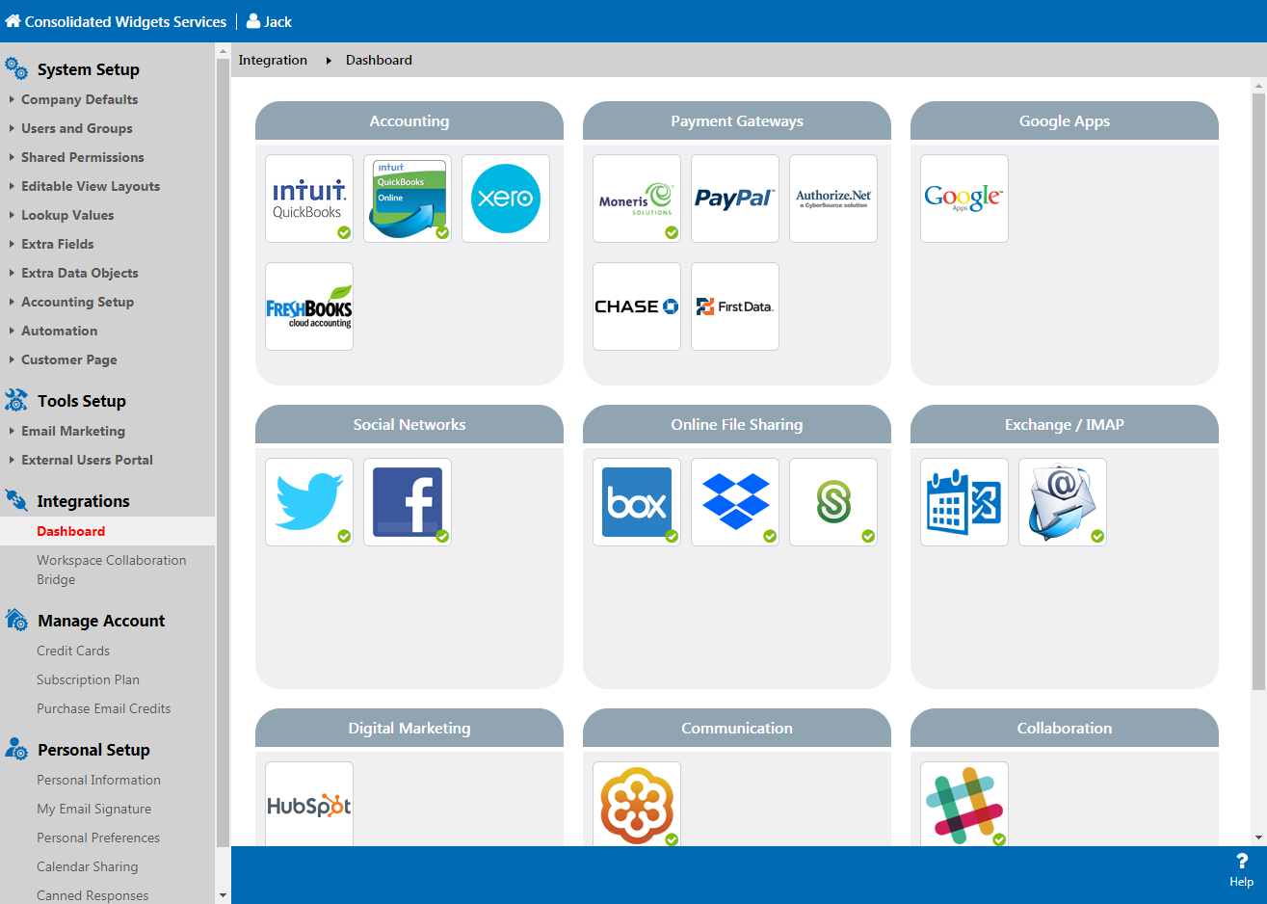Select the PayPal payment gateway tile

[735, 199]
